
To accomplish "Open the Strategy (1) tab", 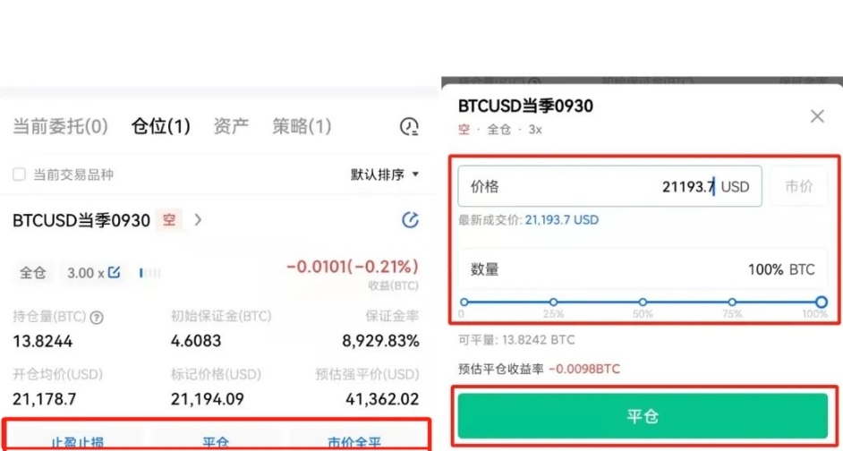I will point(302,127).
